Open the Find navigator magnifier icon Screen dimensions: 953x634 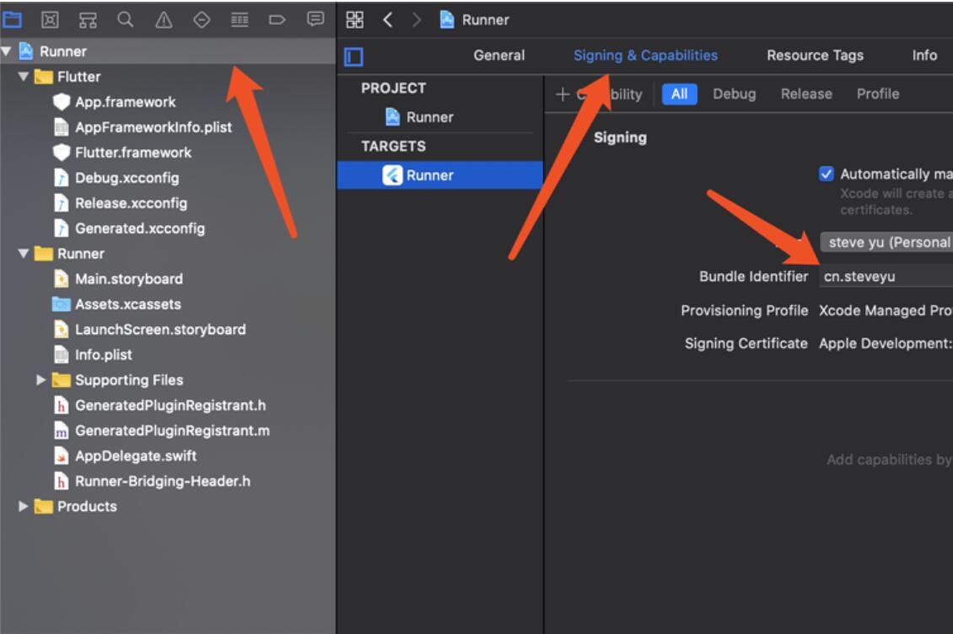click(x=125, y=20)
